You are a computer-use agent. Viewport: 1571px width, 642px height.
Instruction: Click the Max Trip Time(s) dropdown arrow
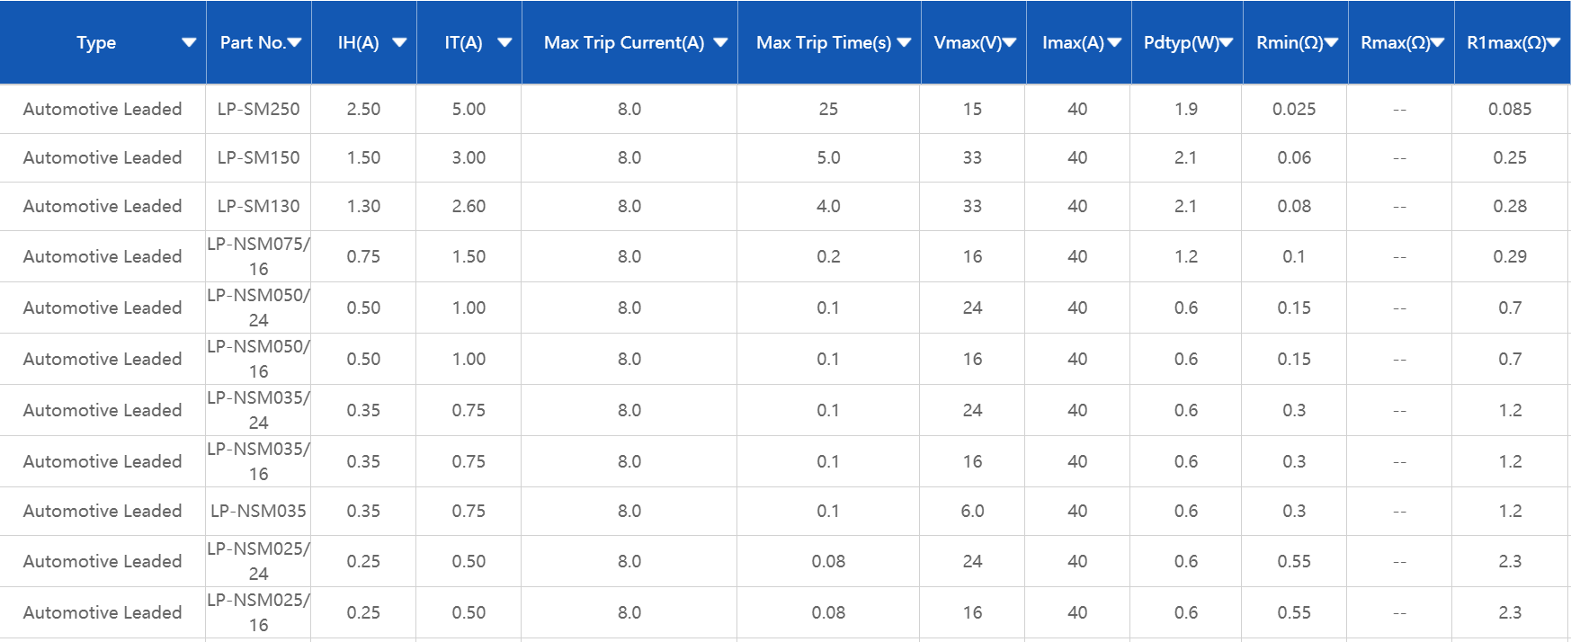[904, 42]
